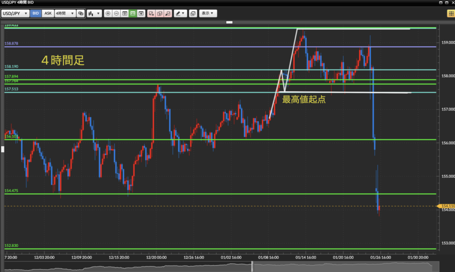Click the first pink indicator add icon

pos(152,13)
